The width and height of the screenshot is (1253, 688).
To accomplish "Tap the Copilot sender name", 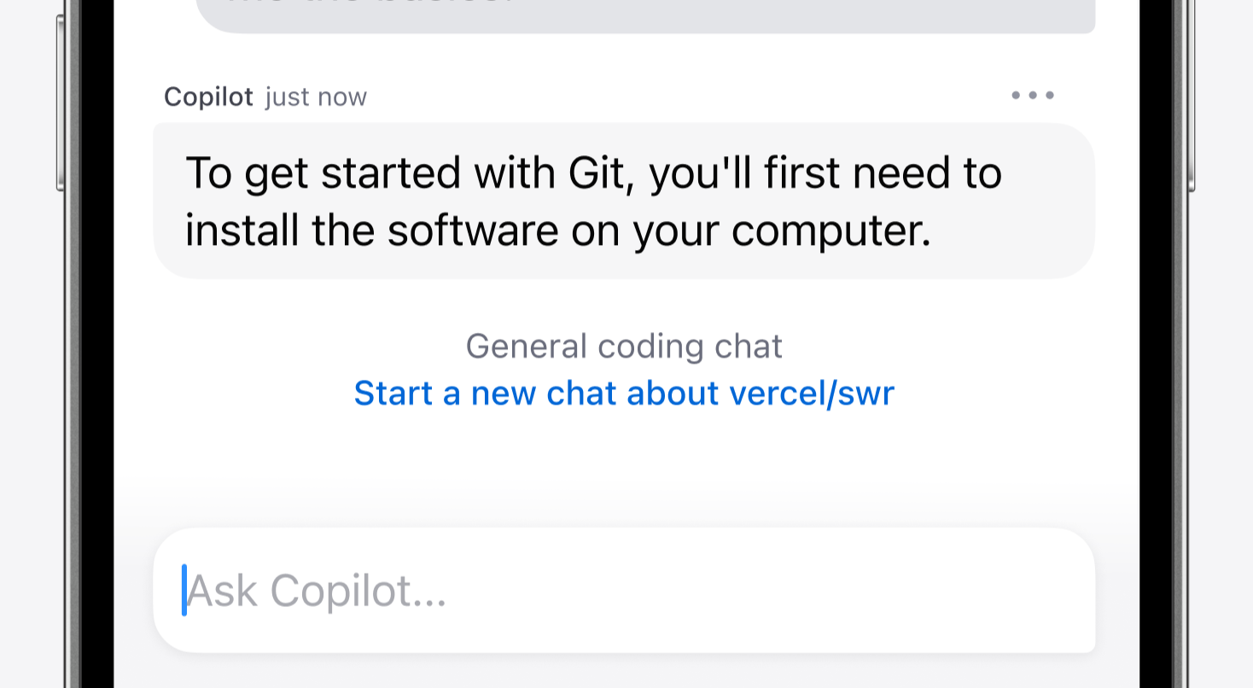I will (x=207, y=96).
